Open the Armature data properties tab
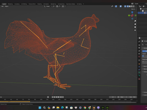The width and height of the screenshot is (147, 110). click(x=139, y=72)
